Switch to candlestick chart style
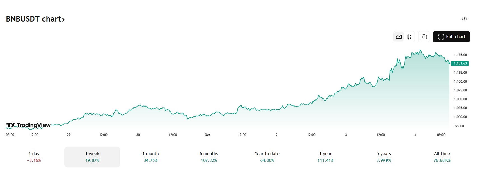 (409, 37)
